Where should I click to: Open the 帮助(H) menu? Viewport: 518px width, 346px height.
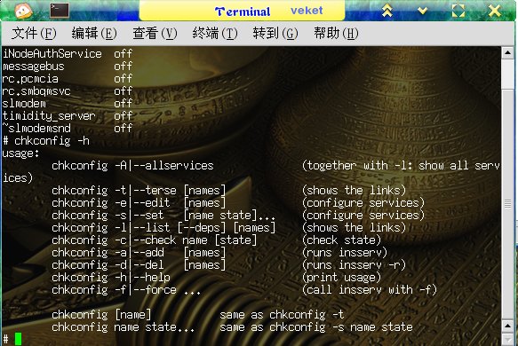[336, 34]
